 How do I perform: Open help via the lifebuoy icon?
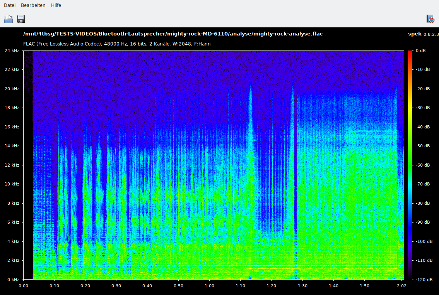[430, 19]
